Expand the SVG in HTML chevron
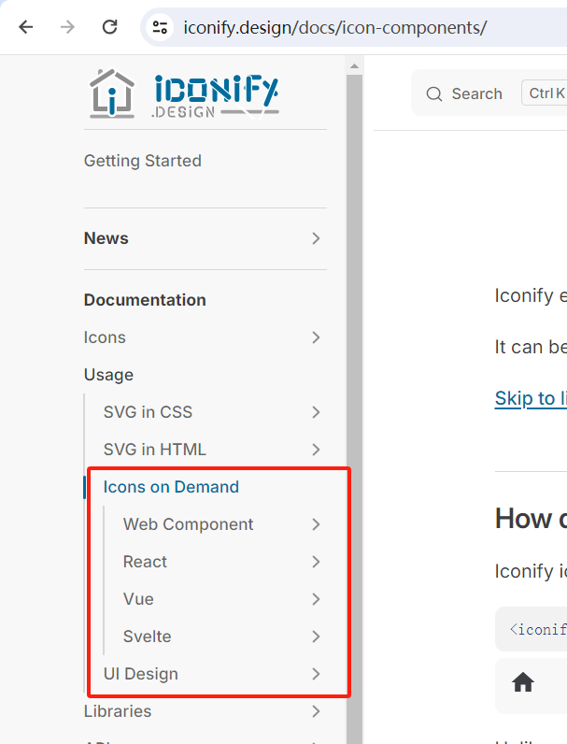Viewport: 567px width, 744px height. point(317,450)
